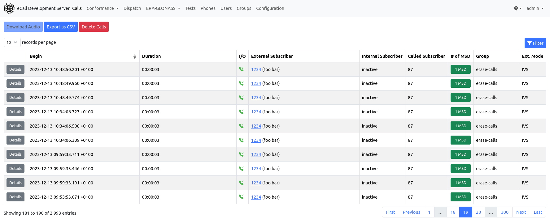Open Details for the 10:48:49.774 call
The width and height of the screenshot is (550, 223).
(x=15, y=98)
